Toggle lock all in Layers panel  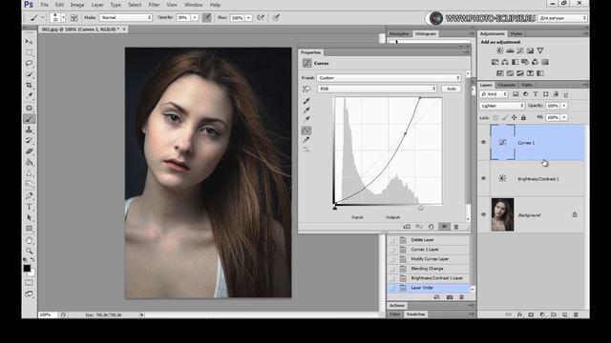(524, 117)
